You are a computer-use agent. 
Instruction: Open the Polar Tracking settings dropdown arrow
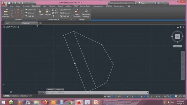[127, 96]
